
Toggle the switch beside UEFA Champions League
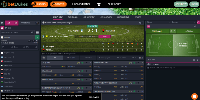pyautogui.click(x=141, y=23)
